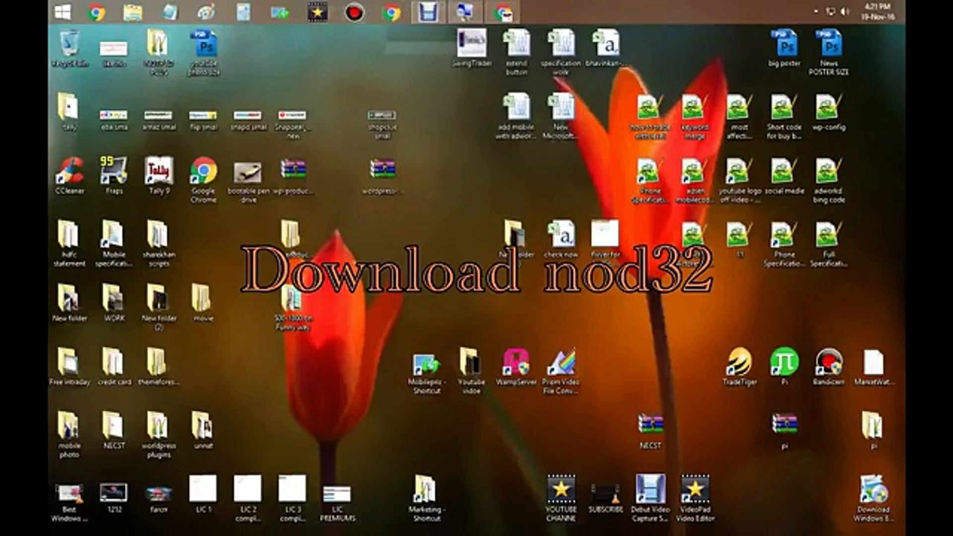Click the volume speaker tray icon
Screen dimensions: 953x536
click(845, 11)
